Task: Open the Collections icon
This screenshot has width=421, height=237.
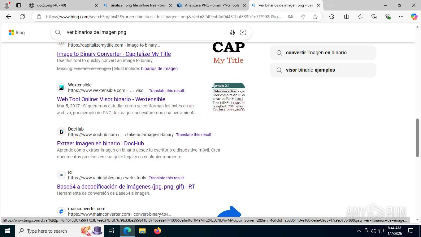Action: (374, 17)
